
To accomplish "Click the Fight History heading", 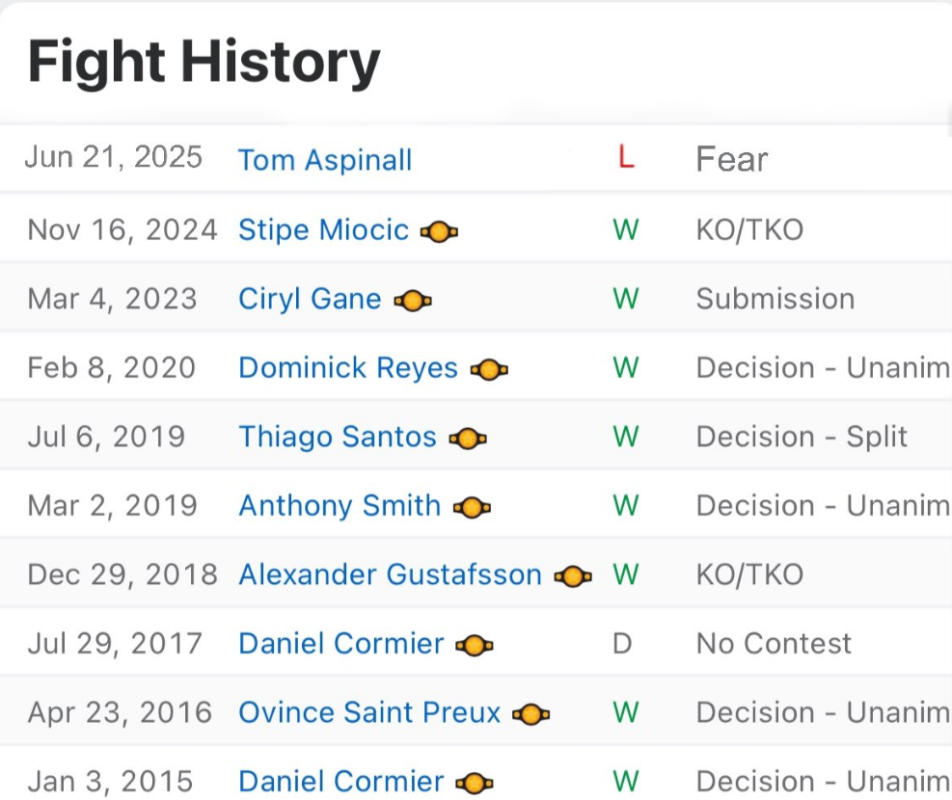I will (204, 63).
